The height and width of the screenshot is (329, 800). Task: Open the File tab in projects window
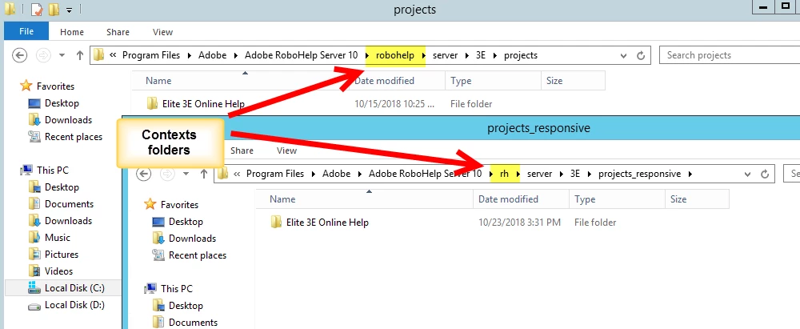[26, 32]
